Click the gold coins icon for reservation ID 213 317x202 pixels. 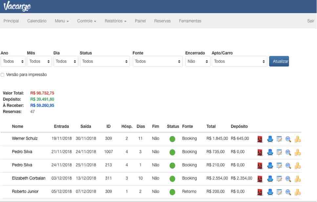click(x=298, y=166)
